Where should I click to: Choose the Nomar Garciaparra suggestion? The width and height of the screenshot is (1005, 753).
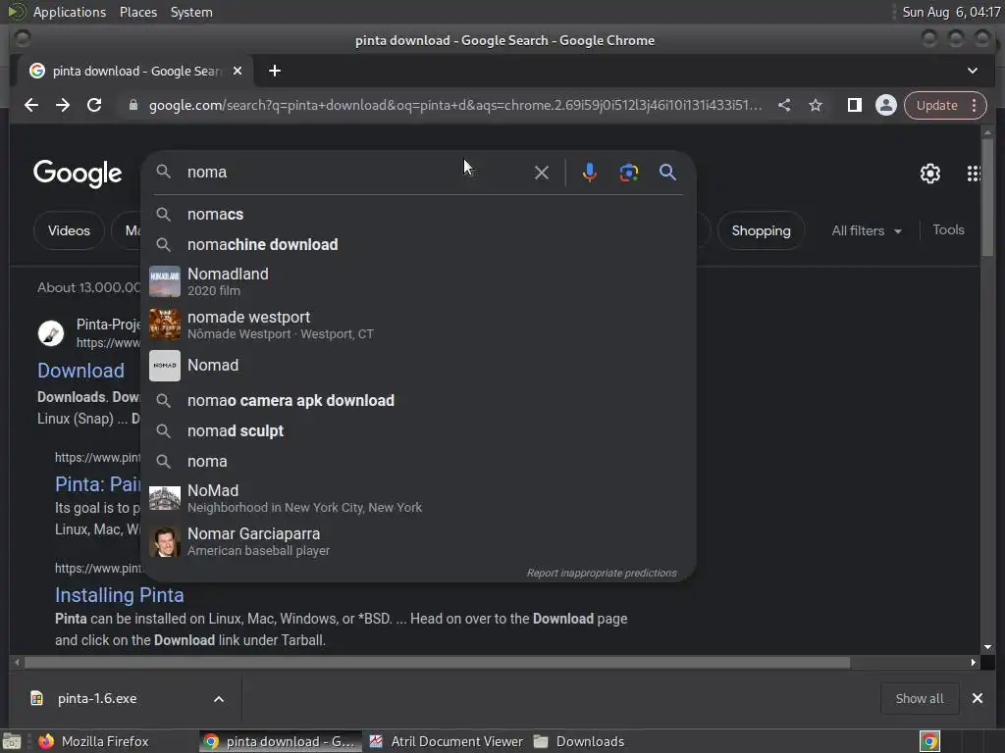(418, 541)
